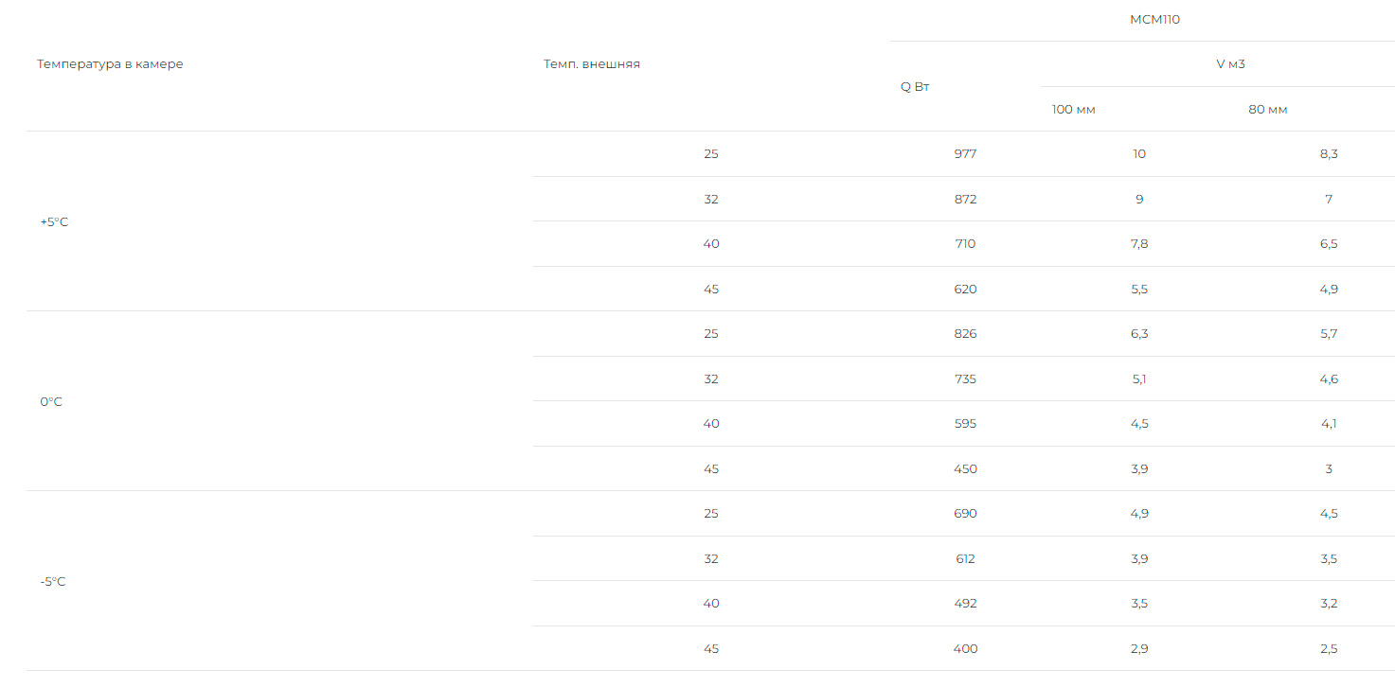Click the "Темп. внешняя" column header
The image size is (1395, 687).
click(x=592, y=64)
